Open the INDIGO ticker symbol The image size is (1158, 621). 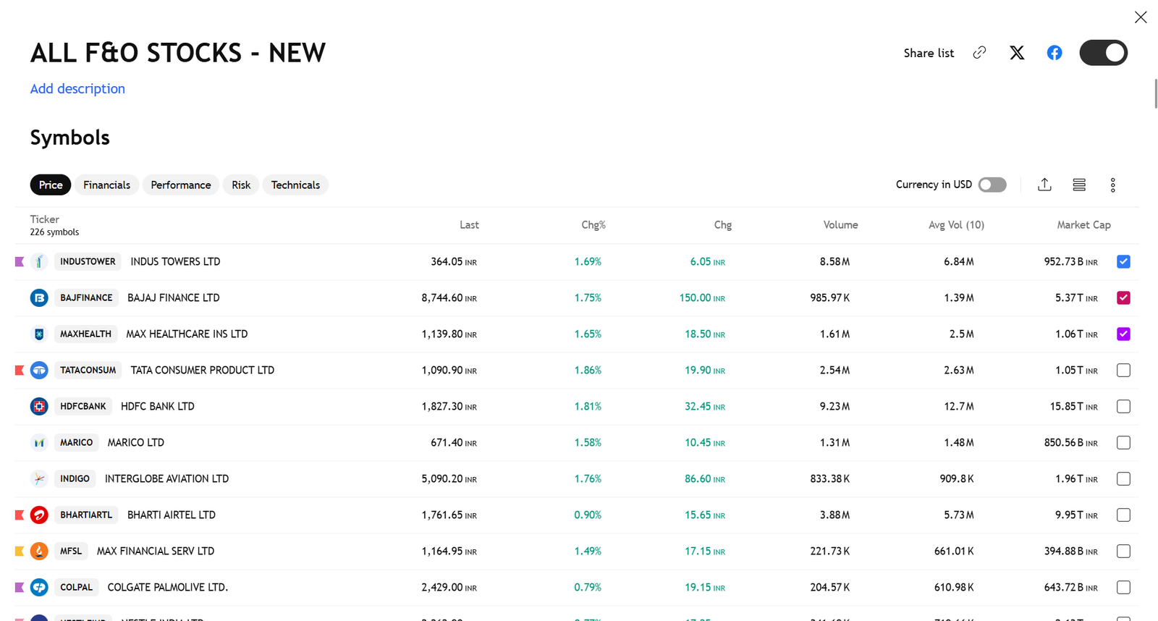pyautogui.click(x=75, y=478)
